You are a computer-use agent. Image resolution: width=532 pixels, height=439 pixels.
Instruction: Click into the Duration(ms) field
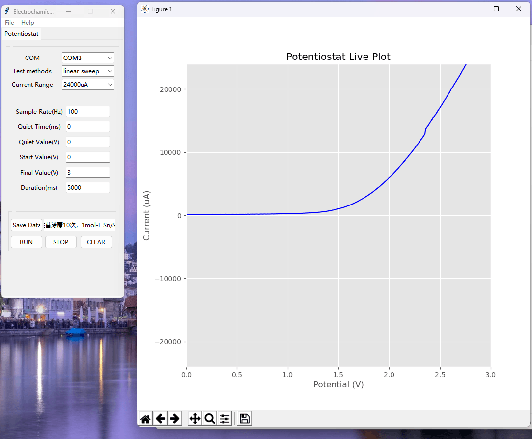(88, 187)
